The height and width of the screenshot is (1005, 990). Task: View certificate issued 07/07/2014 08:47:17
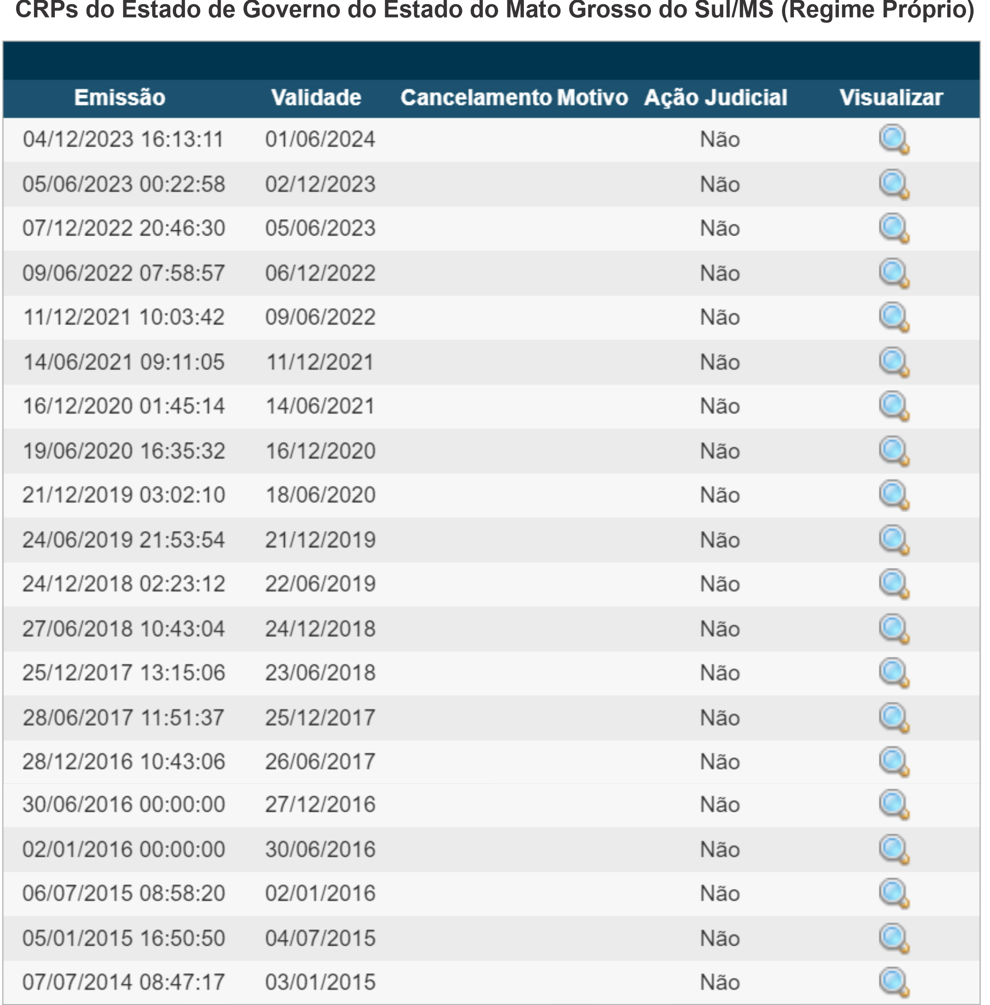click(894, 983)
